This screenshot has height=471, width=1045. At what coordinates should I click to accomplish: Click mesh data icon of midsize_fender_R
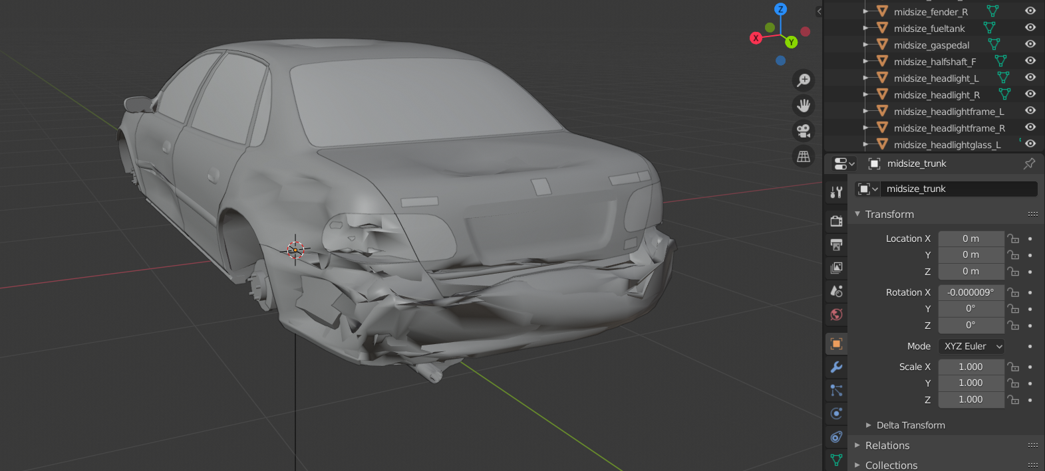point(992,11)
